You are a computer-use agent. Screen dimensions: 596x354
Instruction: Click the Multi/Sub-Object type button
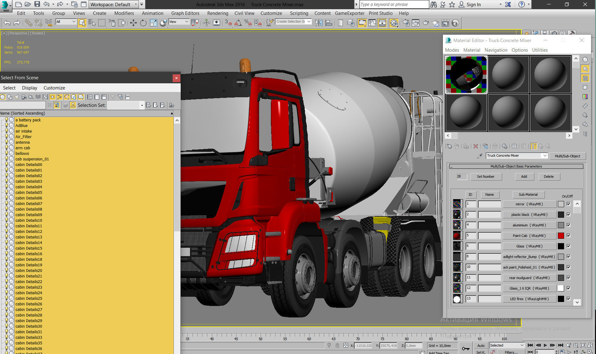pyautogui.click(x=567, y=156)
